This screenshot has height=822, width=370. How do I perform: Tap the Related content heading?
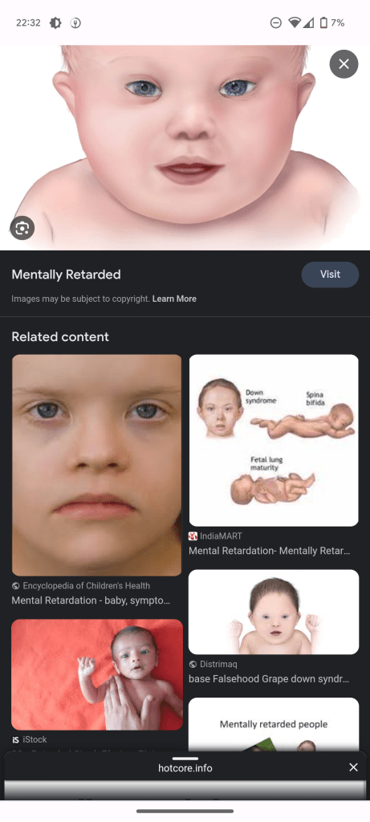[x=60, y=336]
